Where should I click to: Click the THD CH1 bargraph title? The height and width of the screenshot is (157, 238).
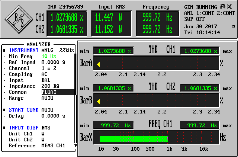[x=162, y=49]
